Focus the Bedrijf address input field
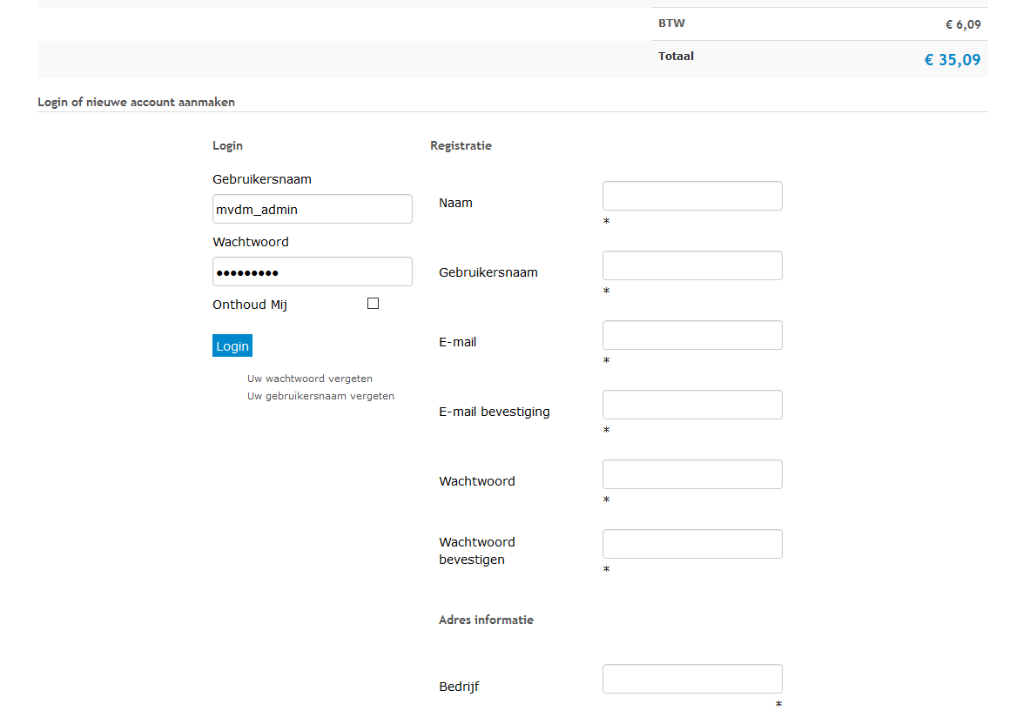This screenshot has height=724, width=1030. (692, 679)
